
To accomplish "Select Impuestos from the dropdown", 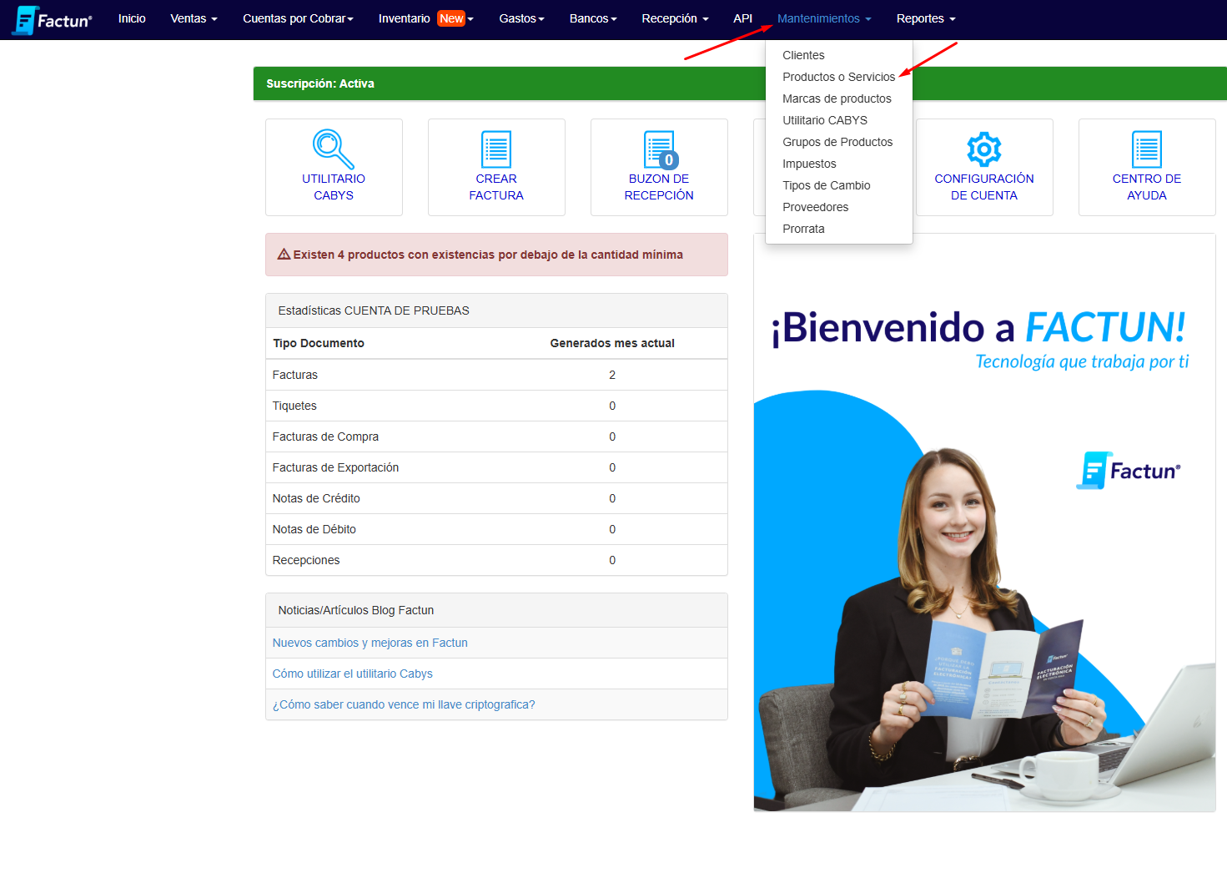I will click(839, 164).
